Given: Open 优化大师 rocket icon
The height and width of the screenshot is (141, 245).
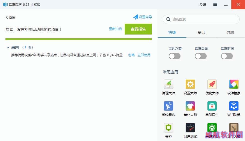Looking at the screenshot, I should point(212,84).
